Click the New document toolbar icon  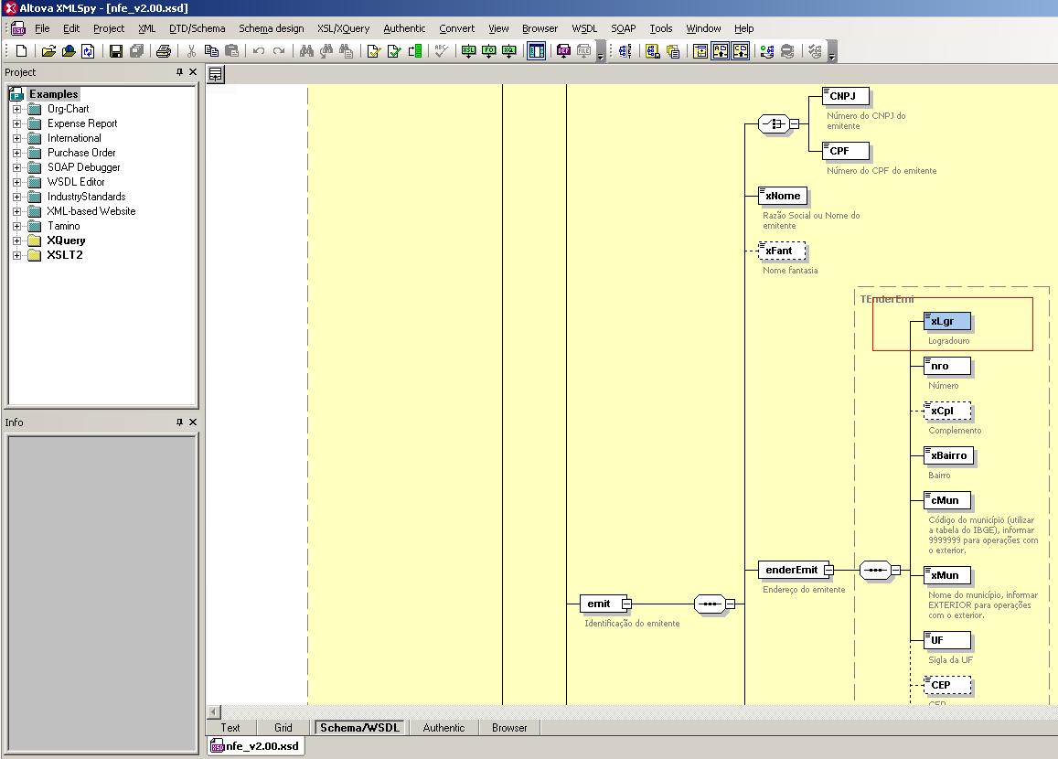click(x=21, y=52)
